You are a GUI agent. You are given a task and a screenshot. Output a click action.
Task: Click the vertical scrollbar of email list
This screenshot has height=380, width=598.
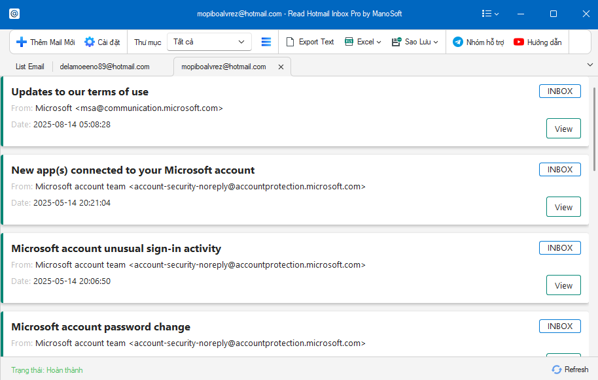[594, 129]
